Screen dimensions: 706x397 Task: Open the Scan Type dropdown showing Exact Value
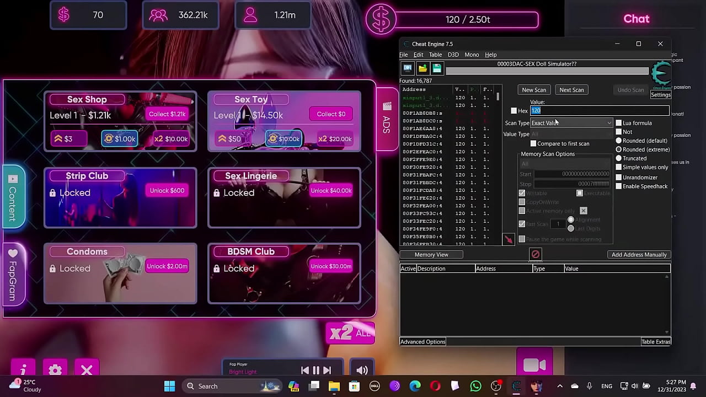click(x=571, y=122)
